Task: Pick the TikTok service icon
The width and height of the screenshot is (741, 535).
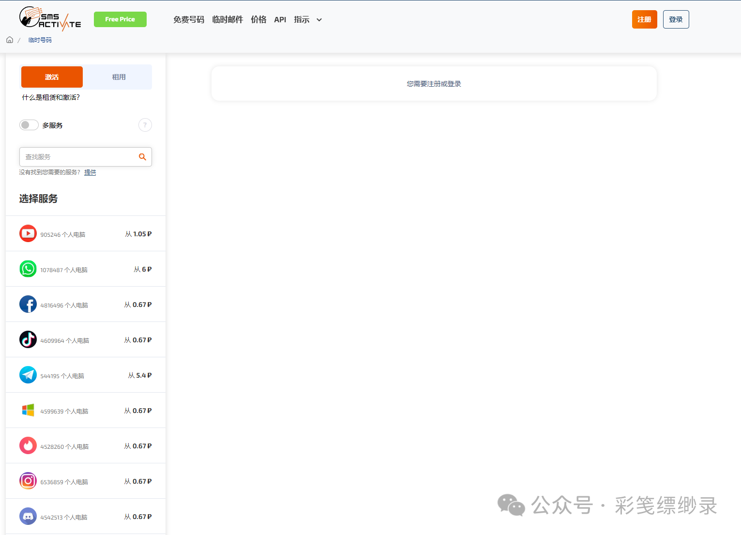Action: pos(28,339)
